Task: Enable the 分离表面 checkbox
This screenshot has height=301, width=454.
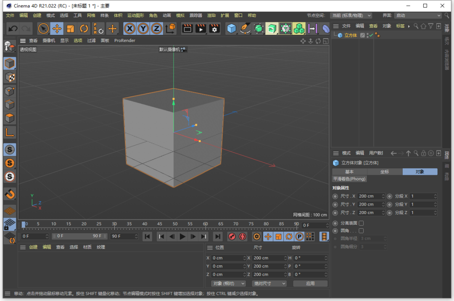Action: (361, 223)
